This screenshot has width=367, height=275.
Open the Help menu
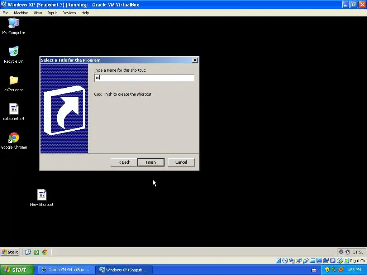[85, 13]
